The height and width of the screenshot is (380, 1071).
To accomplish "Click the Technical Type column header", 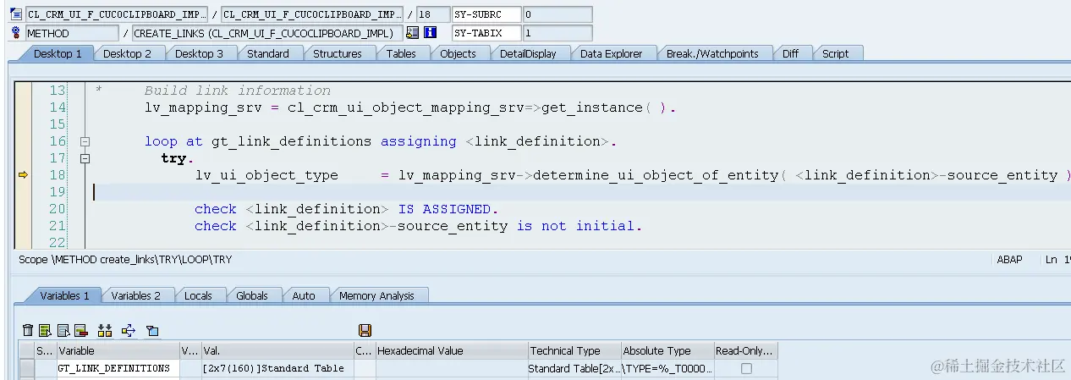I will click(574, 350).
